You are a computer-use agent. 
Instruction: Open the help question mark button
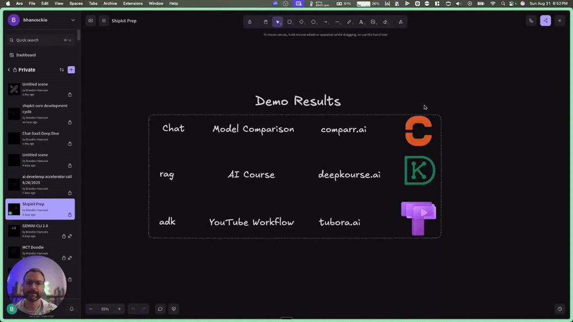[x=560, y=309]
